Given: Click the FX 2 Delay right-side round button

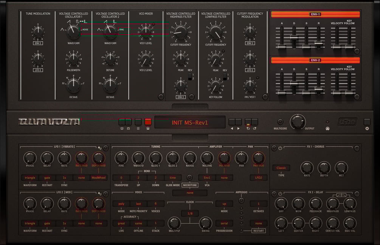Looking at the screenshot, I should click(357, 194).
